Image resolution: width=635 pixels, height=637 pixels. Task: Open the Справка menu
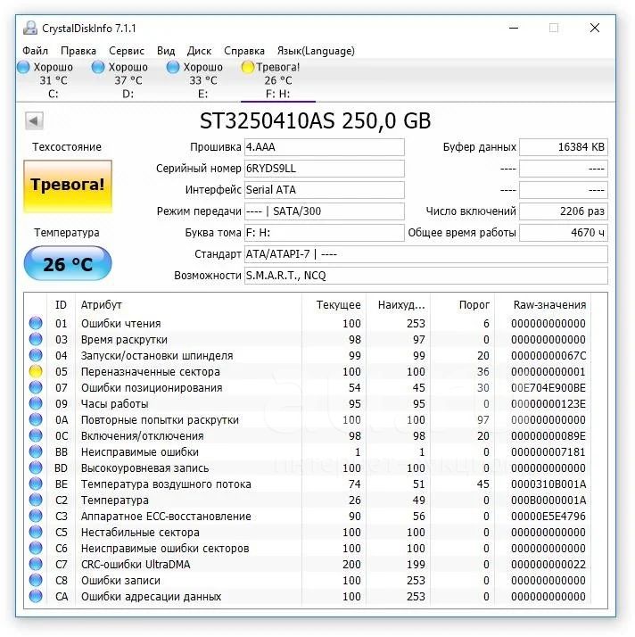tap(244, 51)
